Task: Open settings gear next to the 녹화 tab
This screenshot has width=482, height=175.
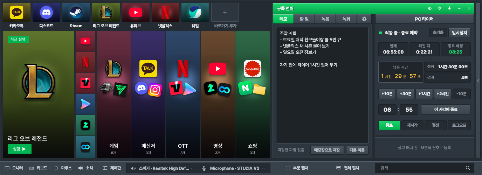Action: point(364,19)
